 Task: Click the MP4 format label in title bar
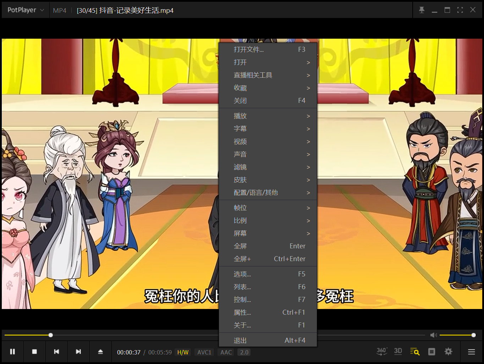pyautogui.click(x=60, y=10)
